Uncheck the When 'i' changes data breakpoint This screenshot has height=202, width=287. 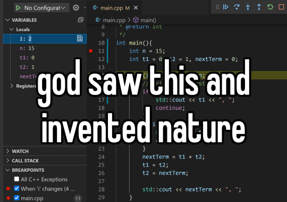point(16,188)
